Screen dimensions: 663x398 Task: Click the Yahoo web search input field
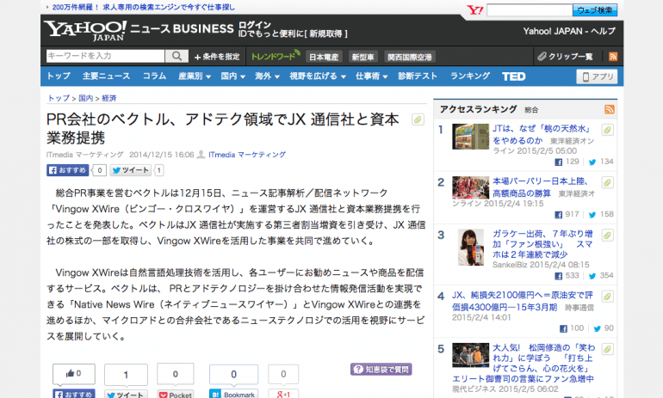[x=530, y=10]
